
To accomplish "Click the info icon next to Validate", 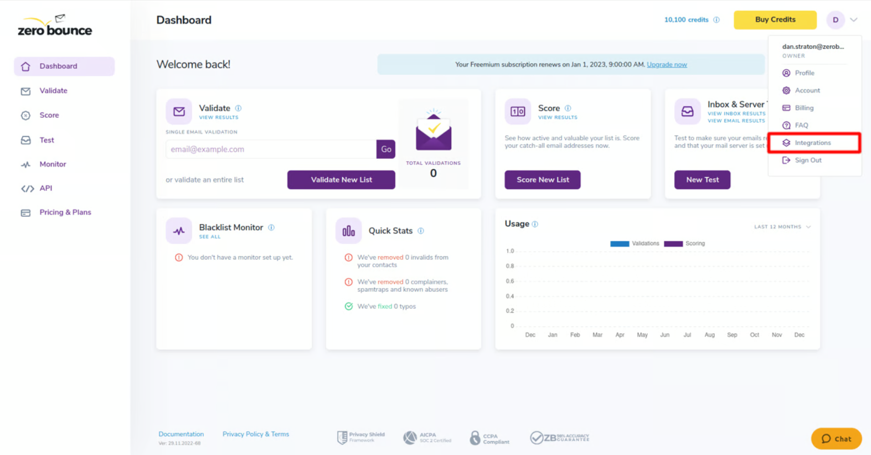I will pyautogui.click(x=238, y=108).
